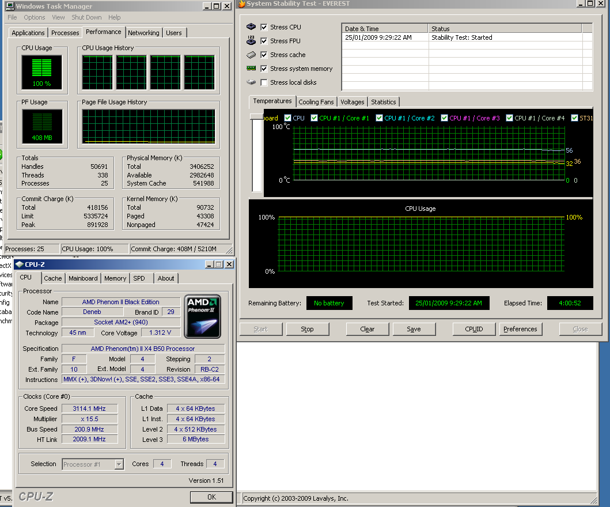Click the Specification field AMD Phenom II X4 B50
610x507 pixels.
(143, 349)
